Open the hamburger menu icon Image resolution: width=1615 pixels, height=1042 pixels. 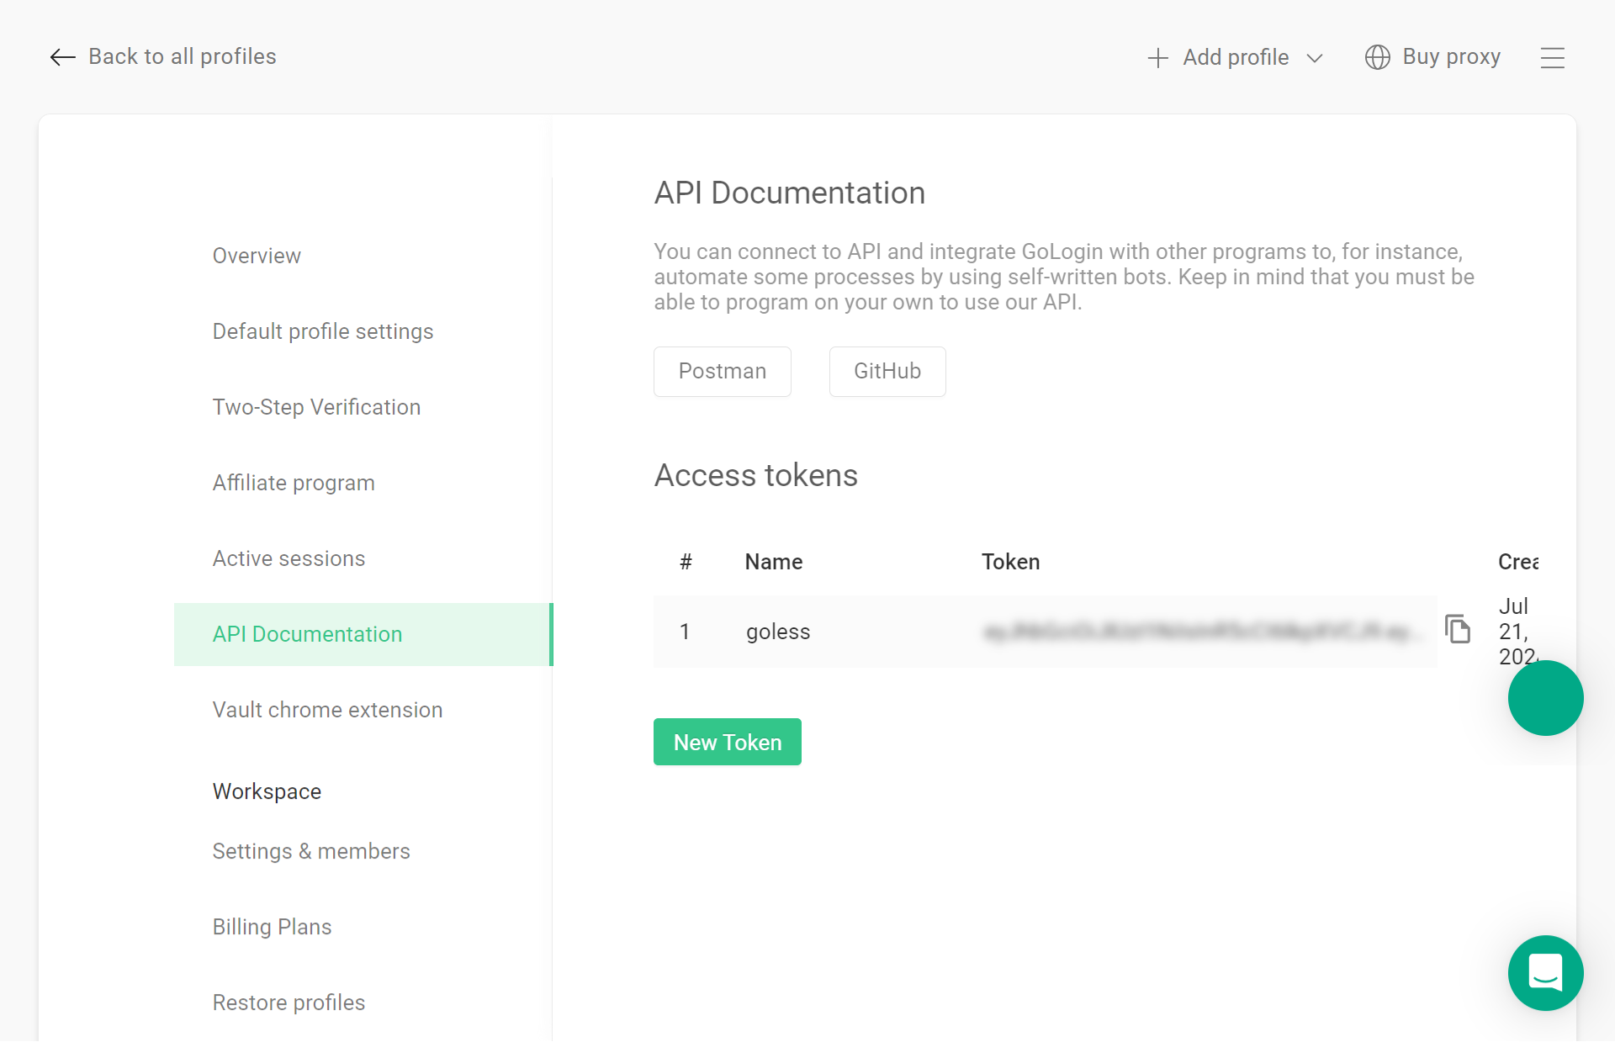click(x=1553, y=57)
